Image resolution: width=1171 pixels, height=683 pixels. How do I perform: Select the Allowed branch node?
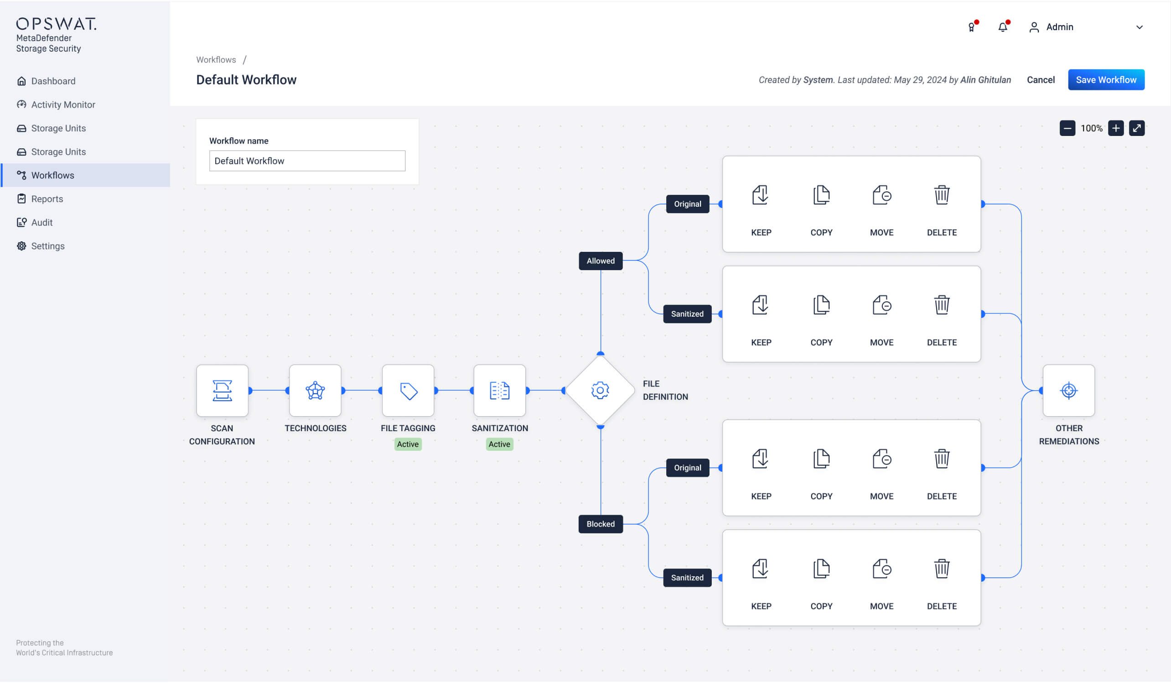[600, 261]
